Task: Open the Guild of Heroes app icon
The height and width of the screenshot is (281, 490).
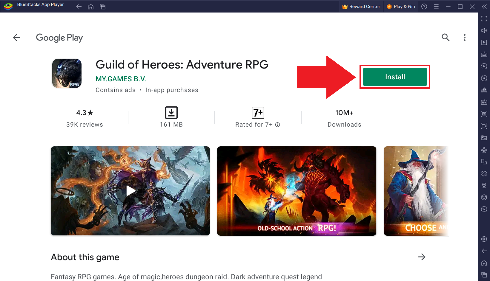Action: 67,73
